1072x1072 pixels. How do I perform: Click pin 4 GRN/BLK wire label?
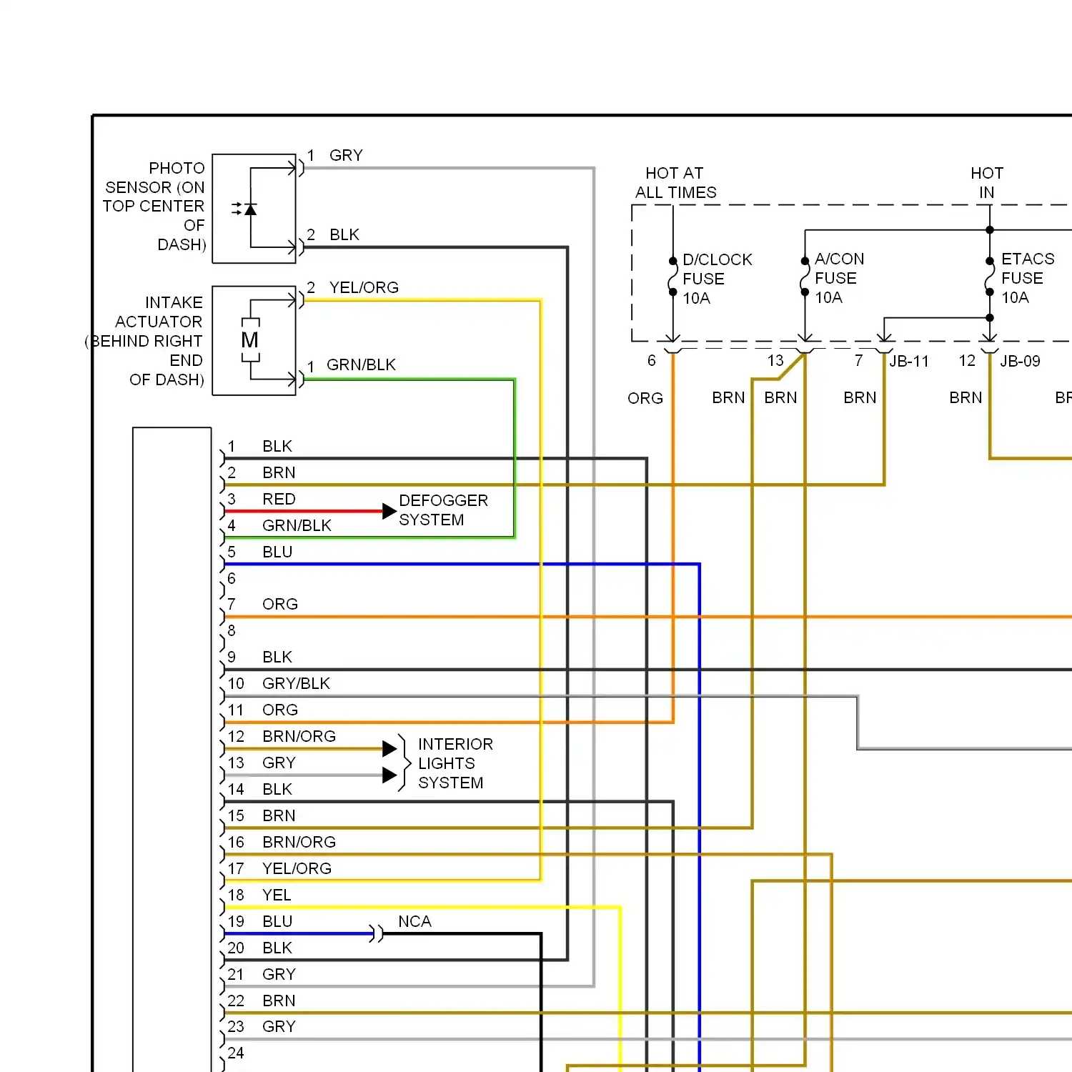297,525
